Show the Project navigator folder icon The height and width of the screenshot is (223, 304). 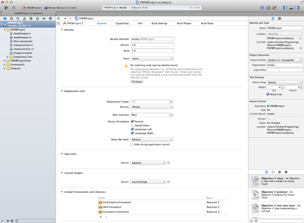point(5,19)
